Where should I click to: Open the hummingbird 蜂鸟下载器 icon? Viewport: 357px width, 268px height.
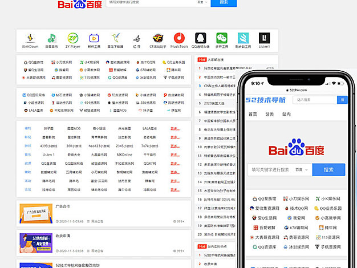coord(115,38)
